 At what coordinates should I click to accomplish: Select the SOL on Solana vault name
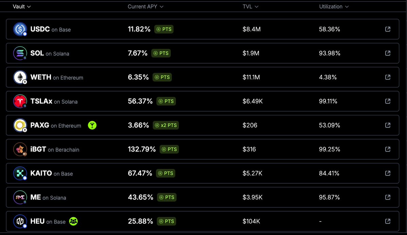click(x=50, y=53)
